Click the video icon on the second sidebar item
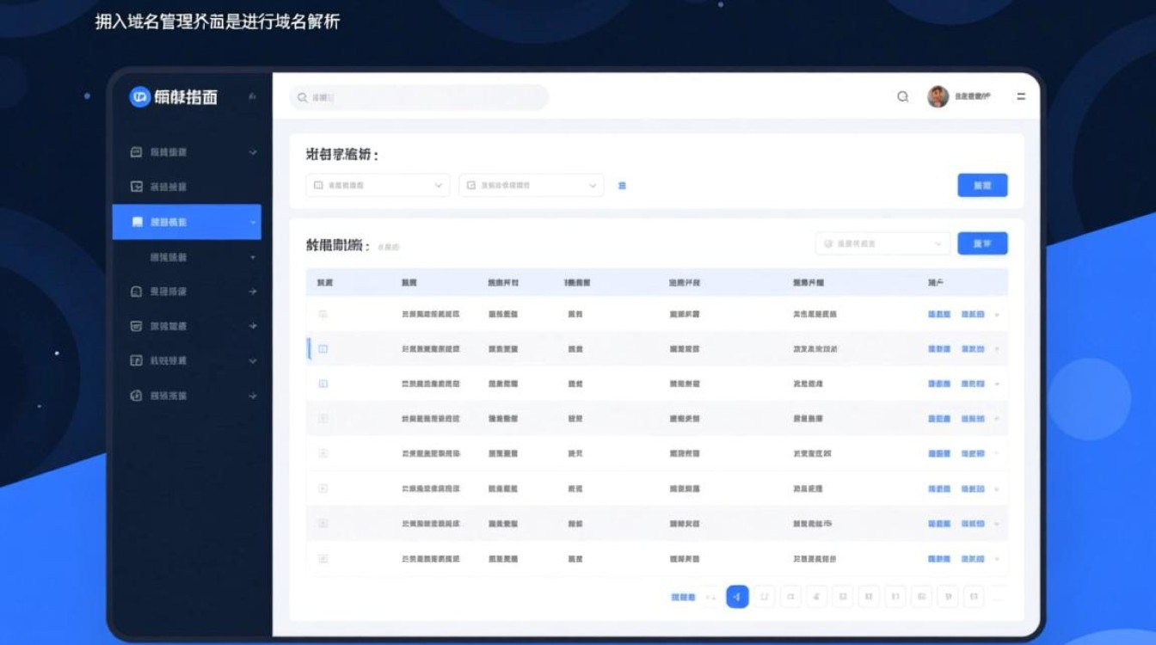Screen dimensions: 1156x645 click(x=134, y=186)
